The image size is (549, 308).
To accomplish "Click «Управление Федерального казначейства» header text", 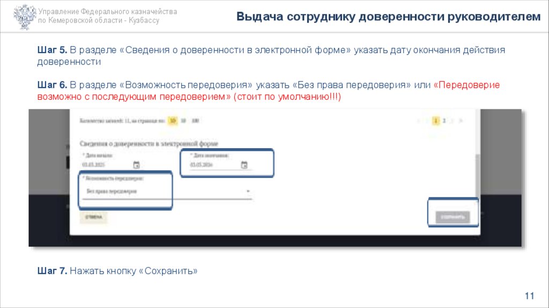I will [x=107, y=12].
